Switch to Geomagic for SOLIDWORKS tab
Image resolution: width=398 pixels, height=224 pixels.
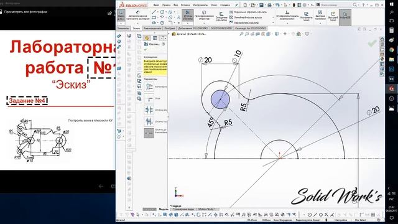point(250,28)
